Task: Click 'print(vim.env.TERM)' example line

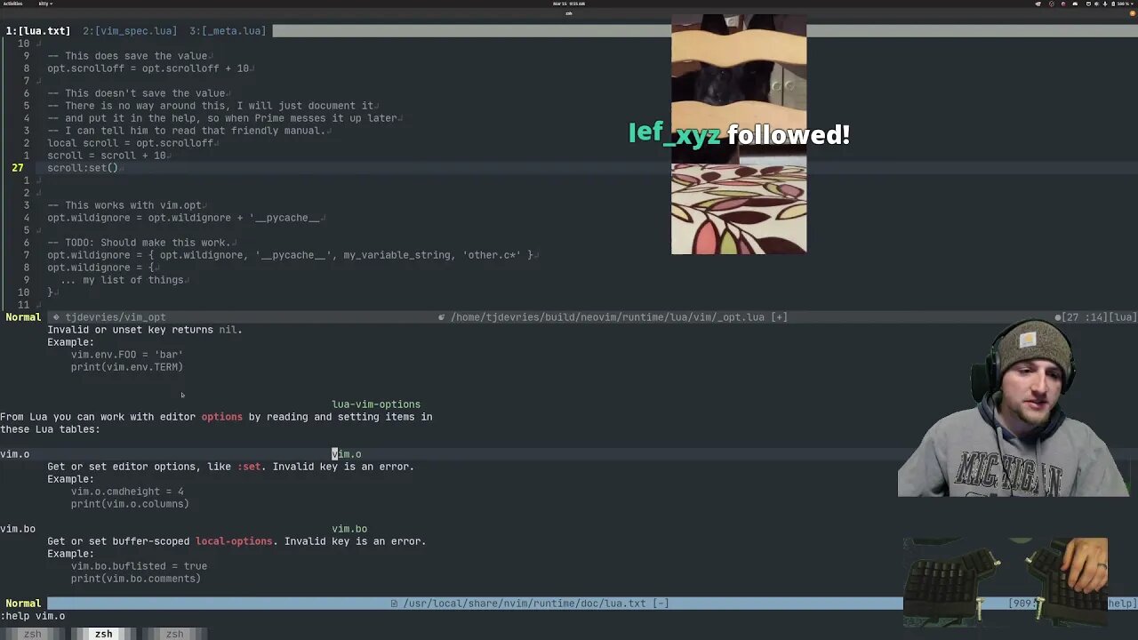Action: coord(127,367)
